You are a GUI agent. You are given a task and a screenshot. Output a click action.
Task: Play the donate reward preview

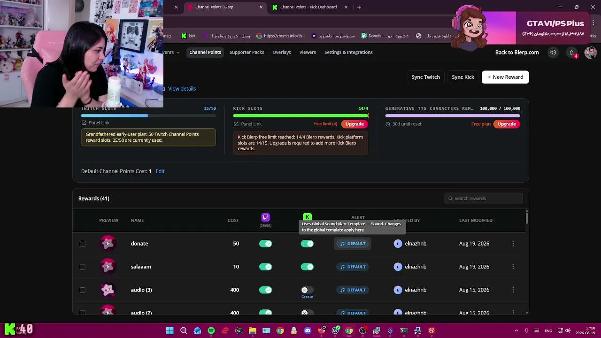point(108,243)
